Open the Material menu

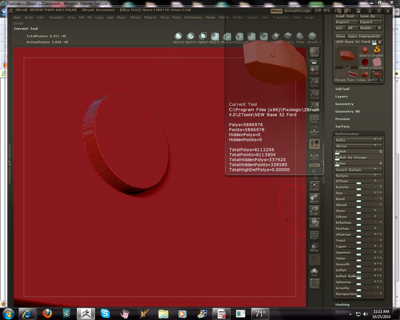tap(150, 17)
